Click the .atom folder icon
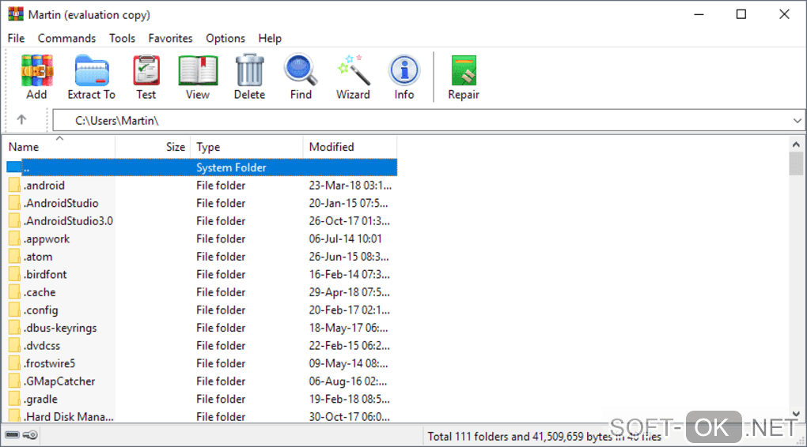807x447 pixels. pyautogui.click(x=14, y=257)
